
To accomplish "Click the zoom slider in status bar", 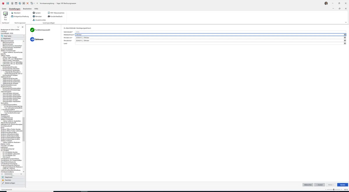I will [x=333, y=189].
